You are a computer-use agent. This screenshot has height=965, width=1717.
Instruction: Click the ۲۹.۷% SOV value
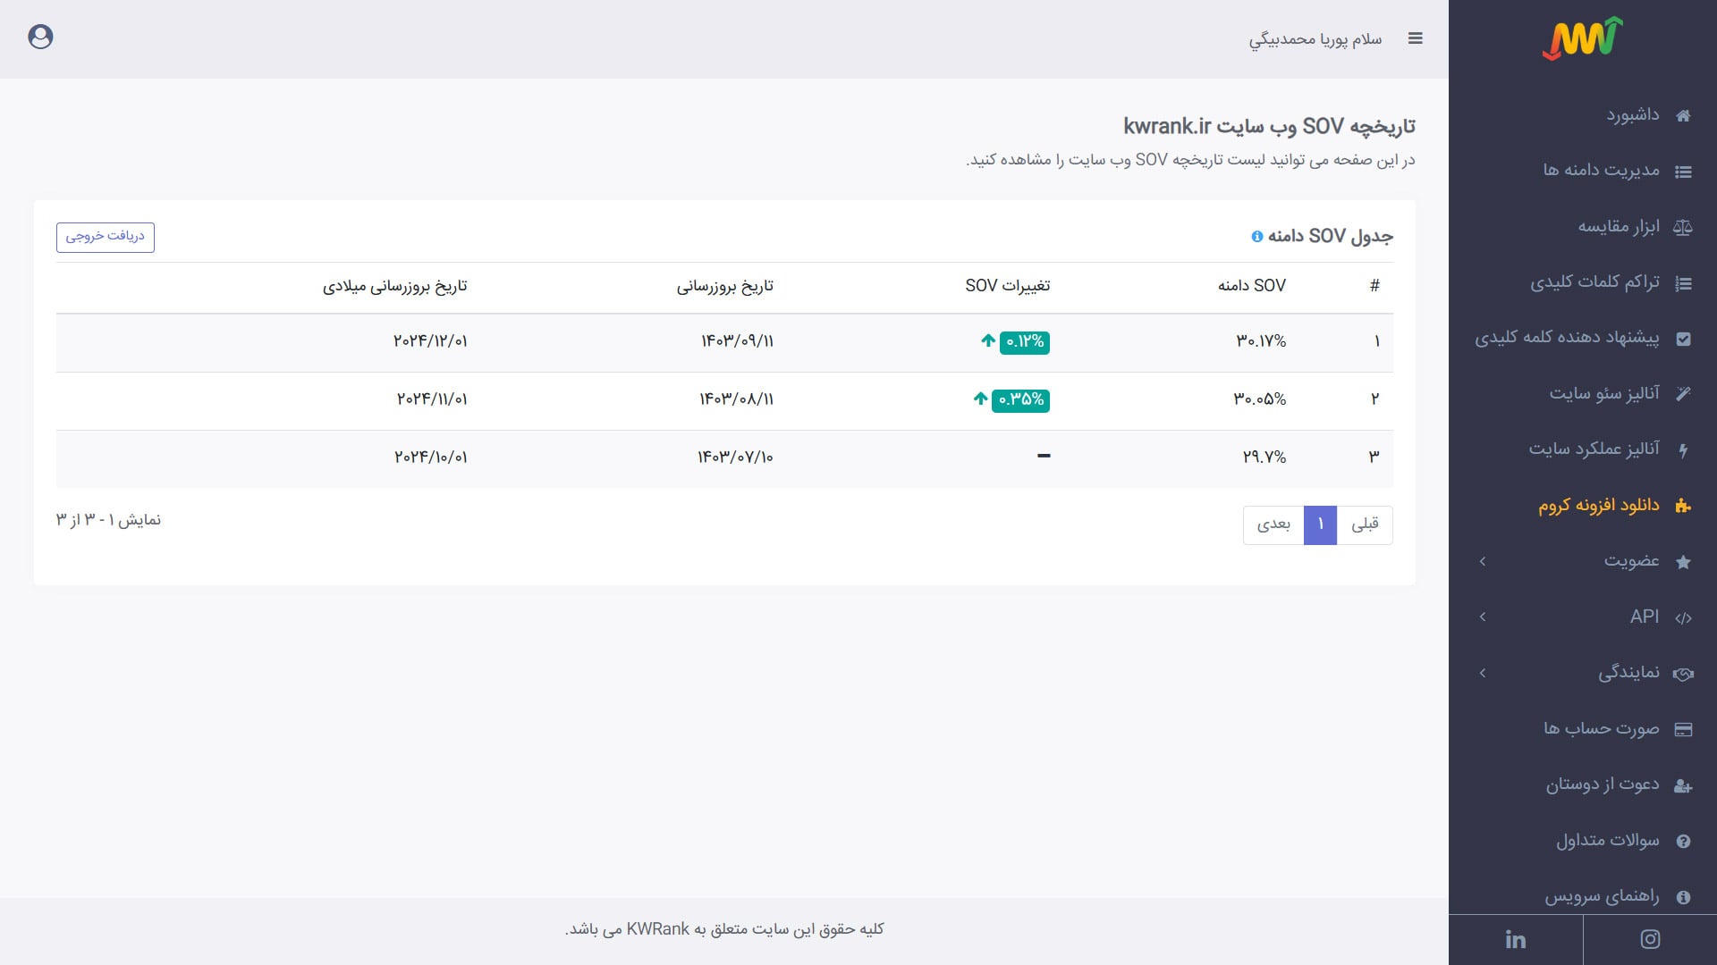1264,457
